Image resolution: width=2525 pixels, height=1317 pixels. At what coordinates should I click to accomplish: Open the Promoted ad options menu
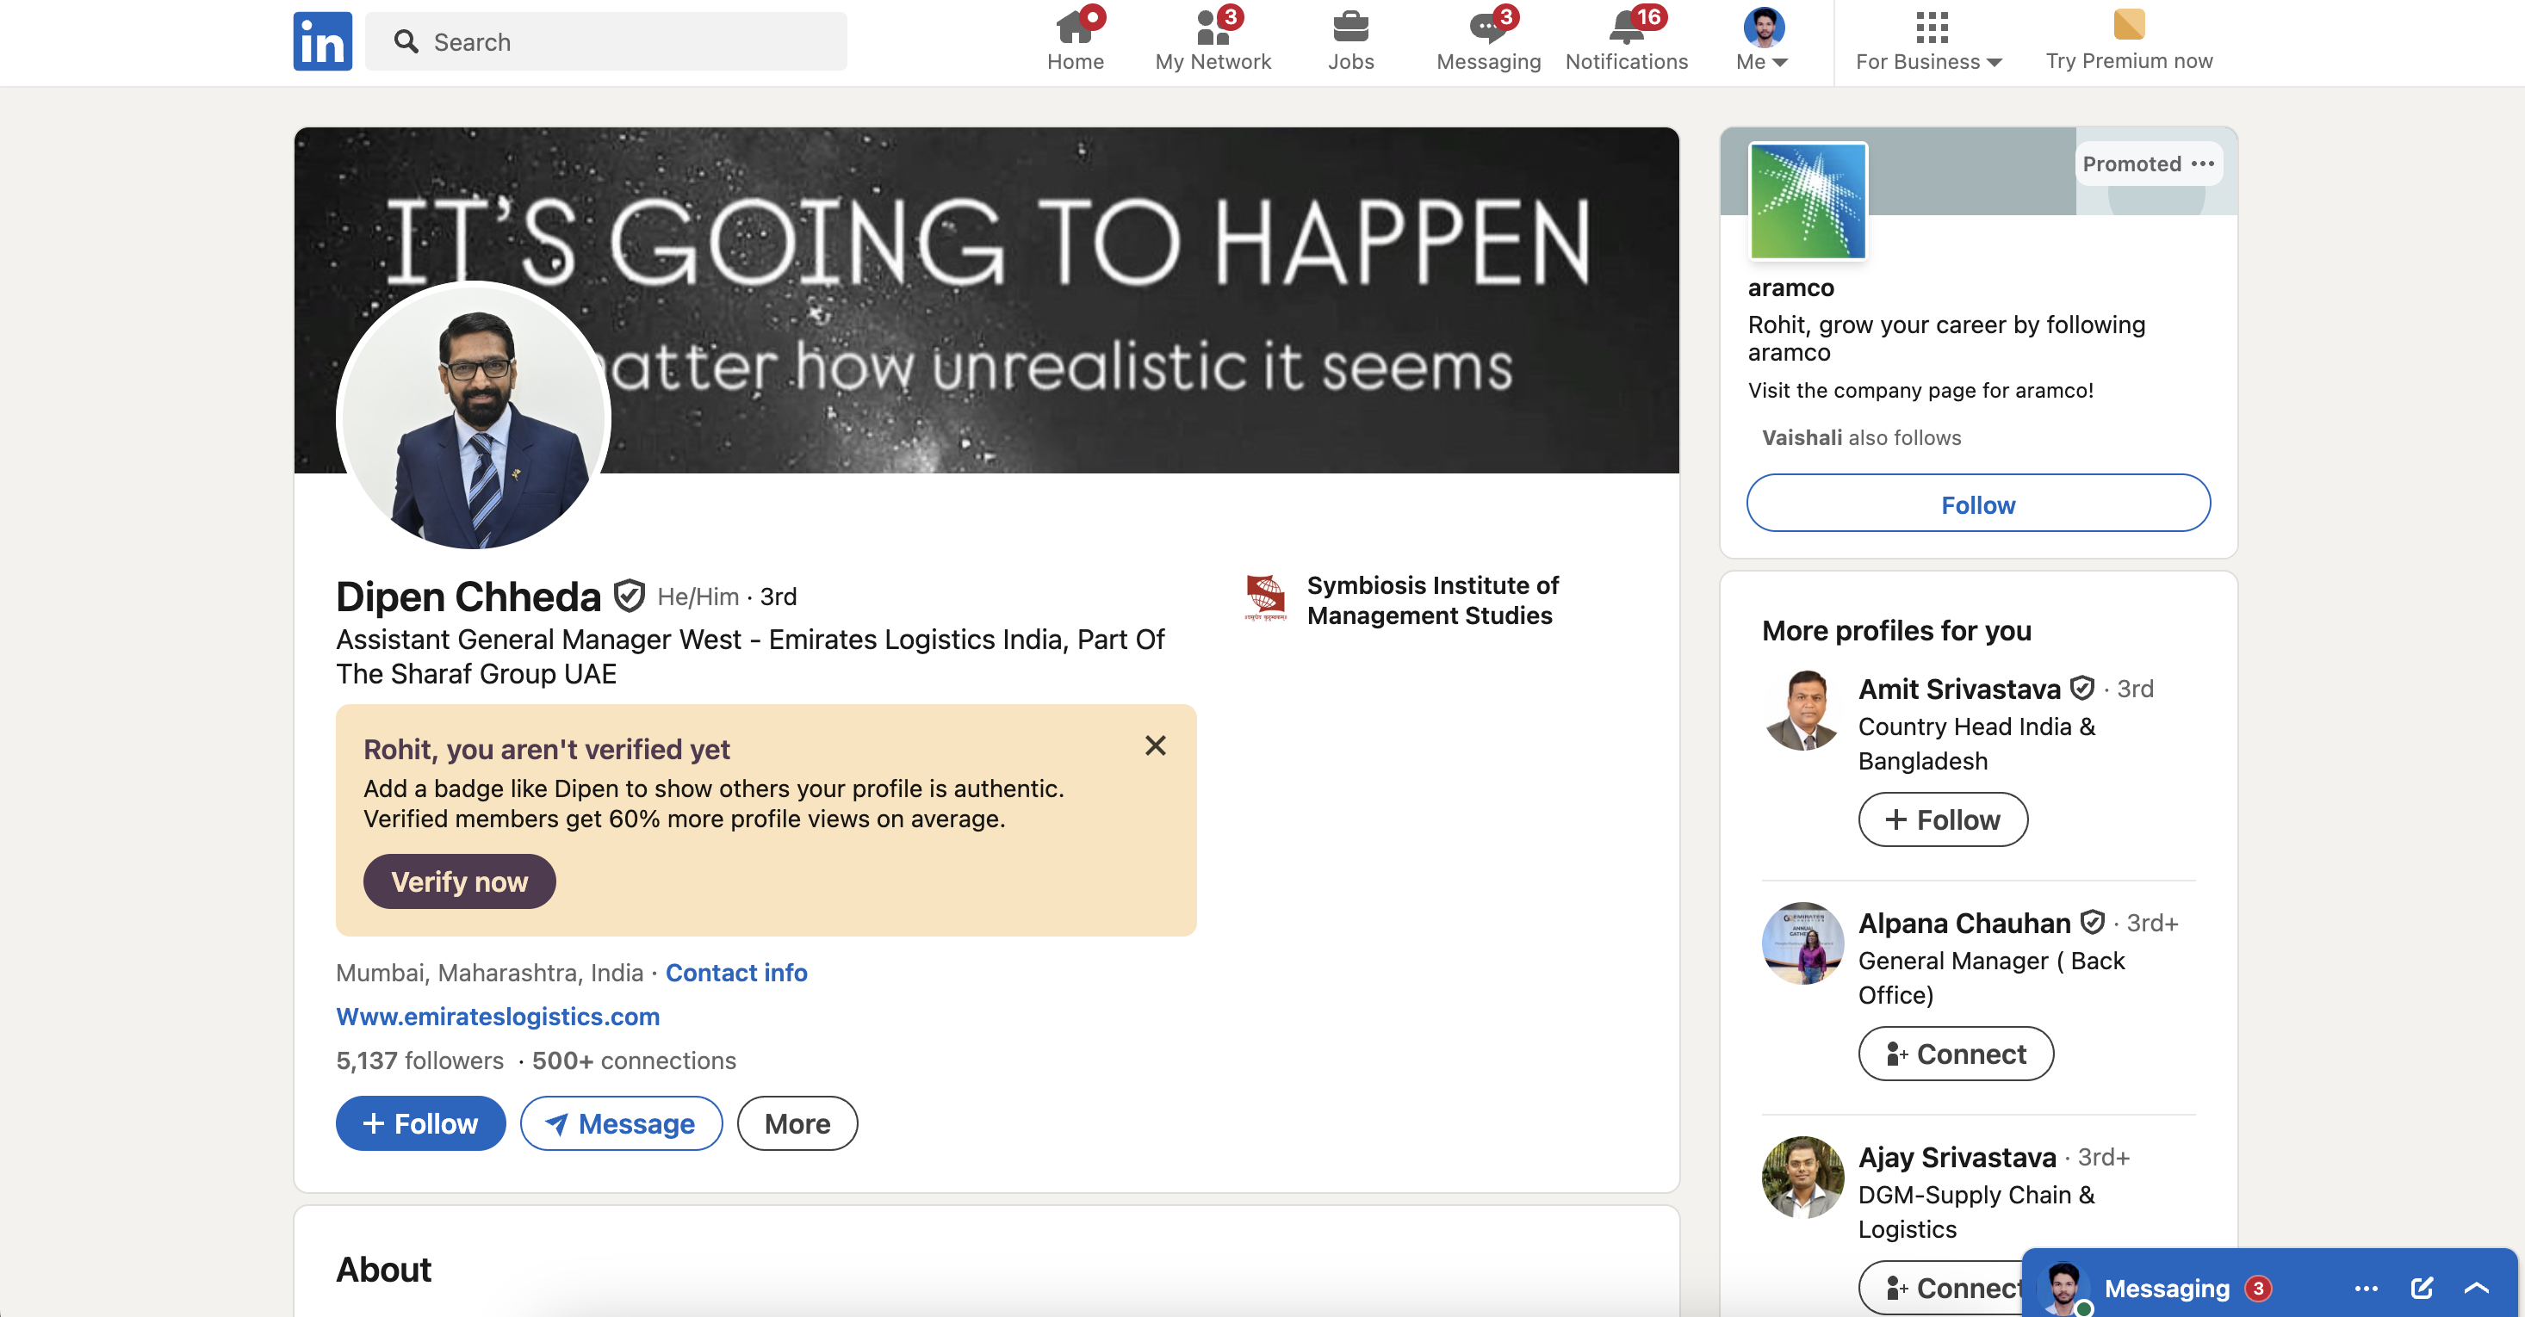[2203, 164]
